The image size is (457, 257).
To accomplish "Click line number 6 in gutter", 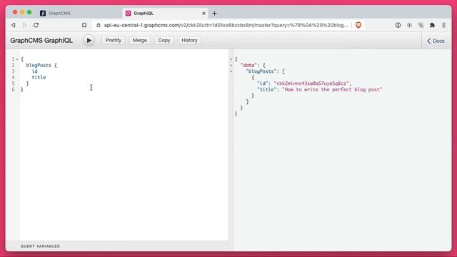I will (13, 90).
